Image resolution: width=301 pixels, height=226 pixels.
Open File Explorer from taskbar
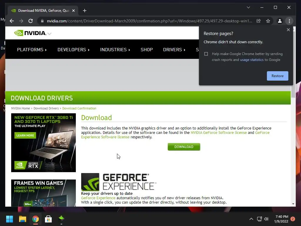pyautogui.click(x=22, y=219)
